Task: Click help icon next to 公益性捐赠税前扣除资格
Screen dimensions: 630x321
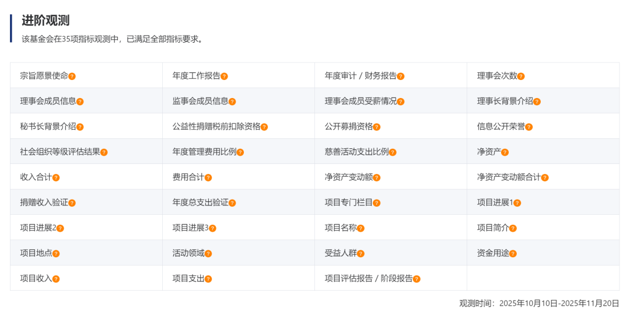Action: coord(264,127)
